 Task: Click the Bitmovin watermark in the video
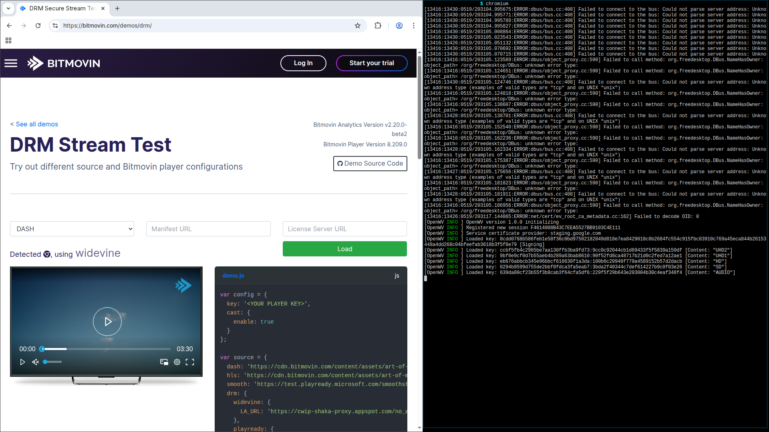tap(183, 285)
